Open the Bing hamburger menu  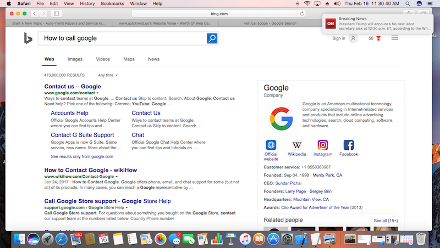[x=394, y=38]
